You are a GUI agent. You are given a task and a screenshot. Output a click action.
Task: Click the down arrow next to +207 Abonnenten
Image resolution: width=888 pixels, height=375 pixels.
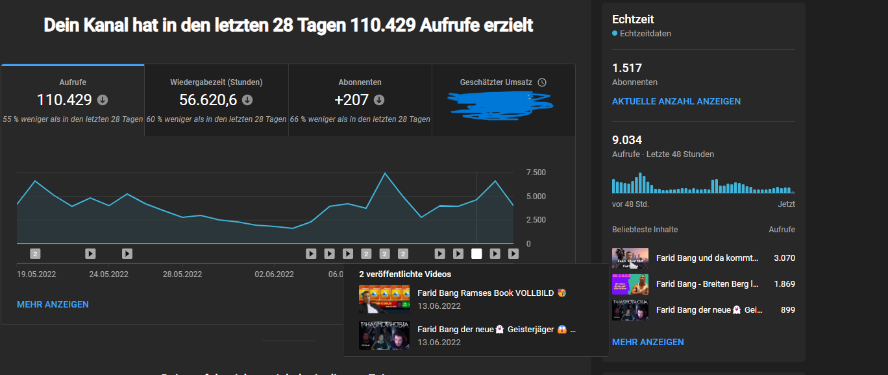coord(379,100)
